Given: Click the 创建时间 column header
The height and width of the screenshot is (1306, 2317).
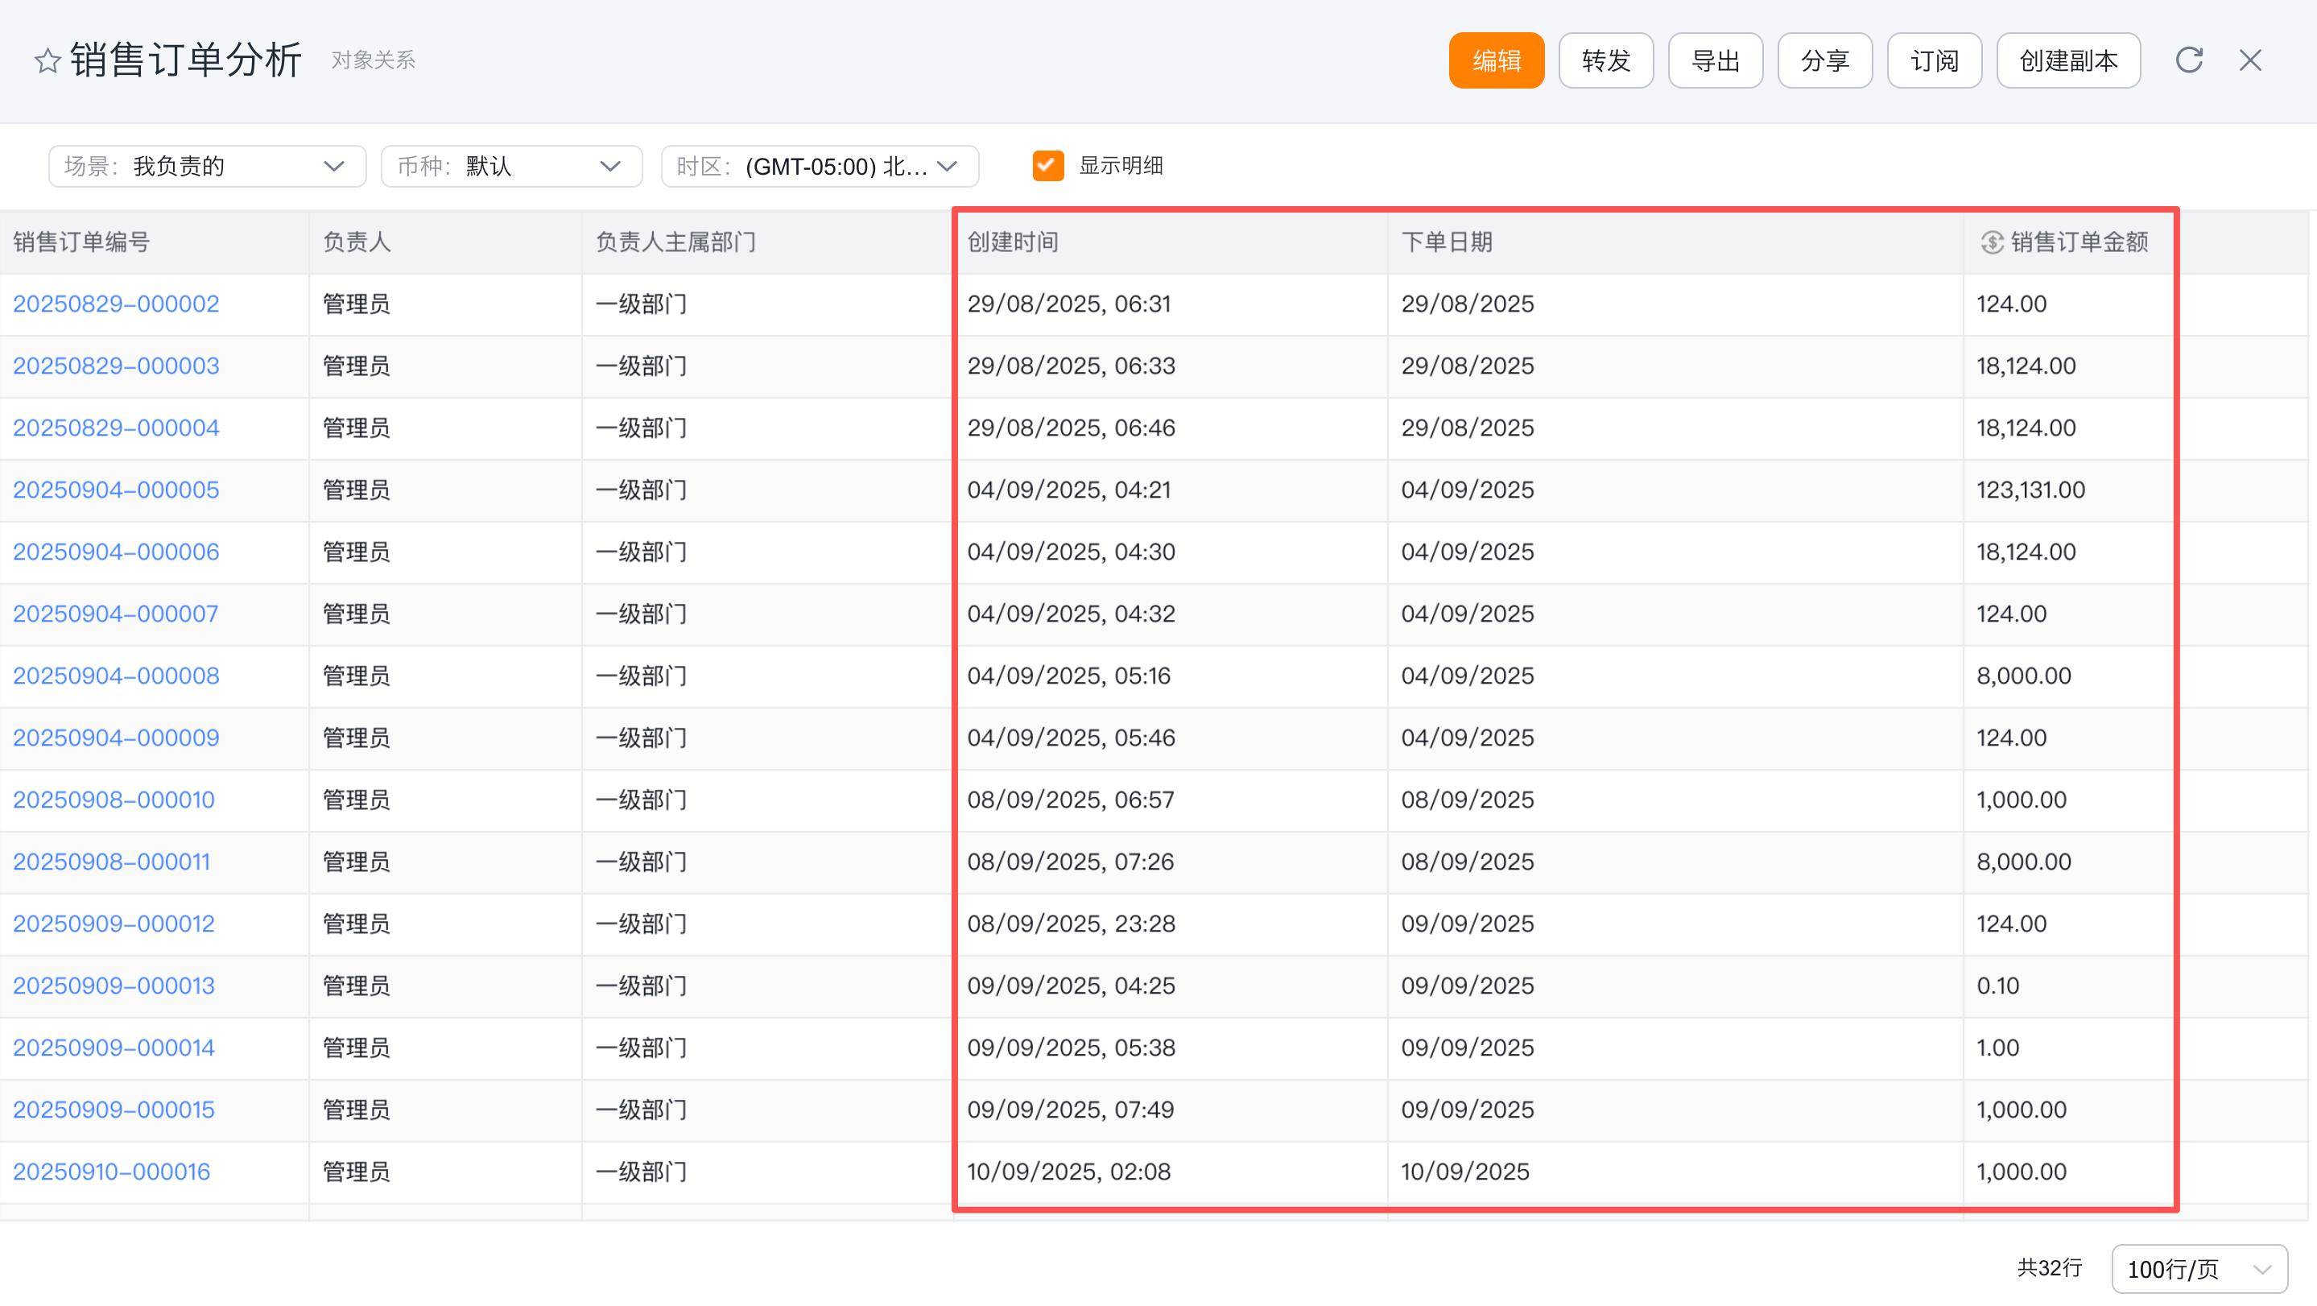Looking at the screenshot, I should coord(1012,242).
